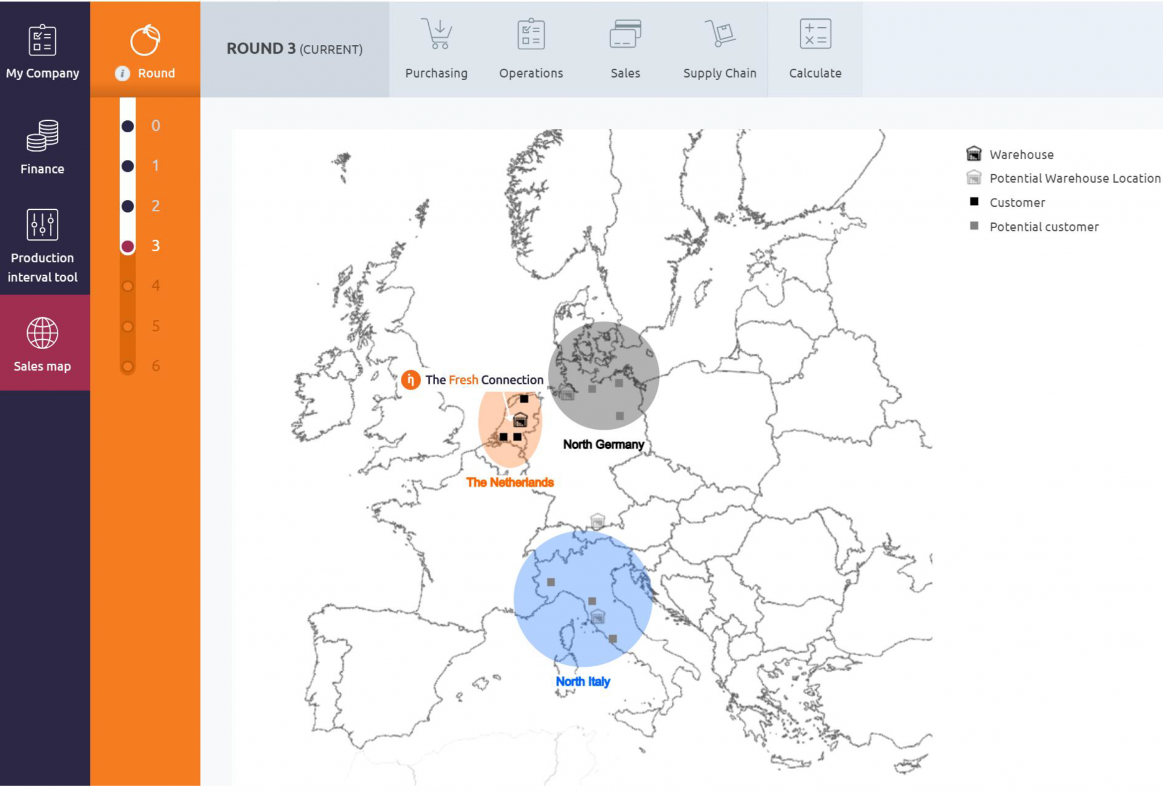1163x794 pixels.
Task: Click the Fresh Connection logo on map
Action: click(410, 380)
